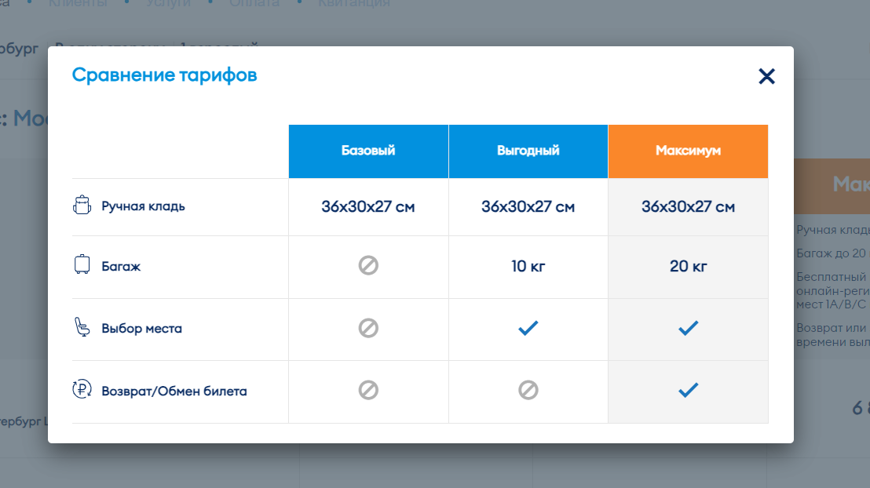870x488 pixels.
Task: Click the 10 кг baggage cell
Action: pyautogui.click(x=528, y=266)
